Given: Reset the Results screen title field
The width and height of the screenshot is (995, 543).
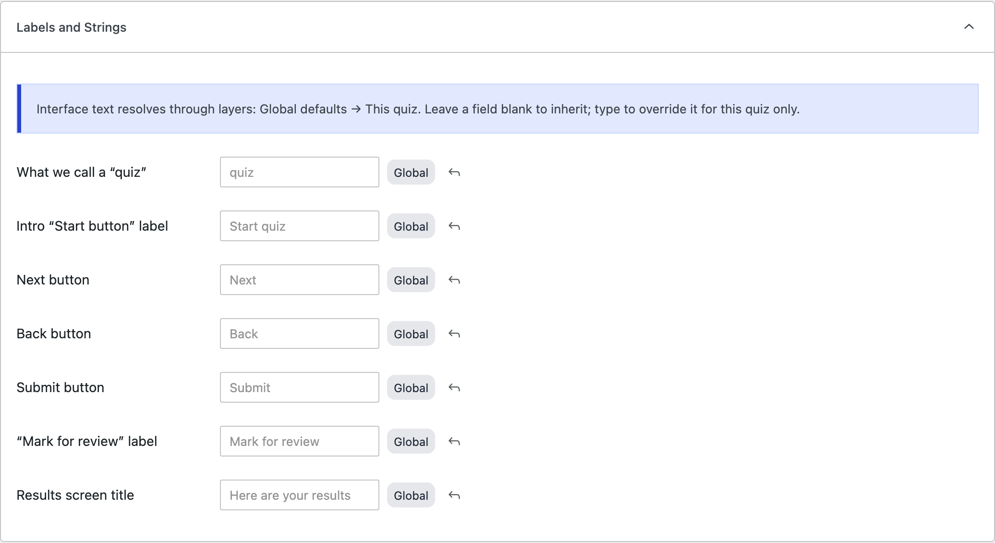Looking at the screenshot, I should point(454,495).
